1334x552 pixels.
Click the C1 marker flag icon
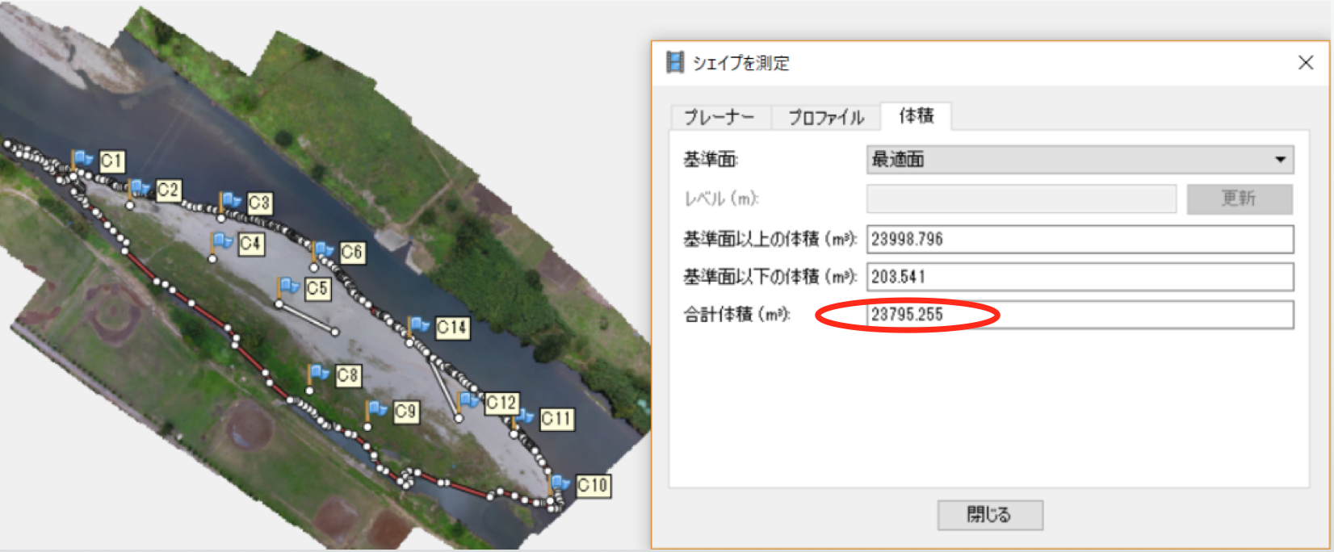(82, 159)
